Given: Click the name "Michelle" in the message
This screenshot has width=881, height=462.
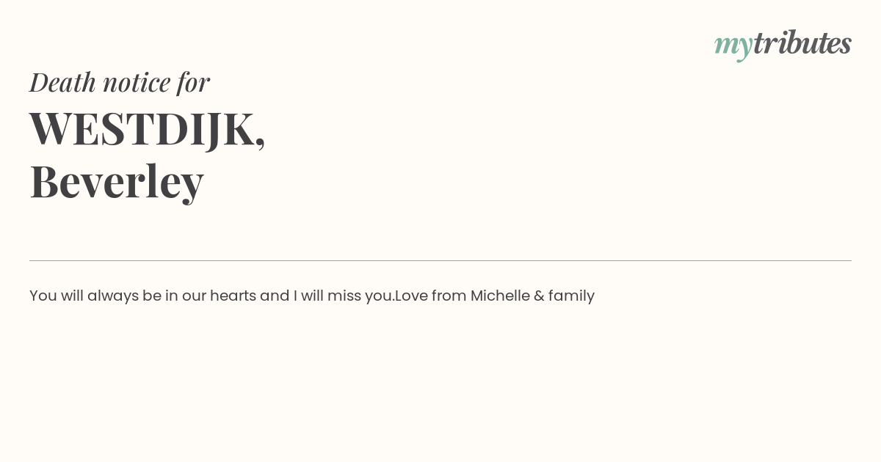Looking at the screenshot, I should click(500, 296).
